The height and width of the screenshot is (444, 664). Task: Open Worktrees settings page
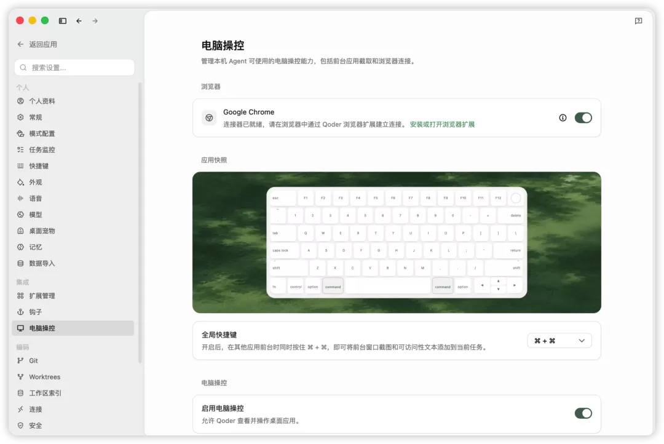[x=73, y=376]
